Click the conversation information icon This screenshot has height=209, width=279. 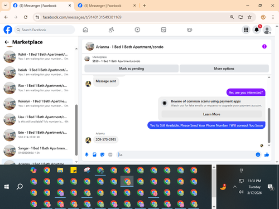[264, 46]
